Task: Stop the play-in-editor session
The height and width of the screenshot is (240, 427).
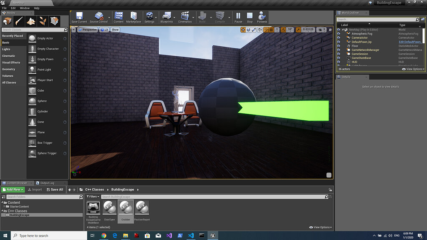Action: click(x=250, y=17)
